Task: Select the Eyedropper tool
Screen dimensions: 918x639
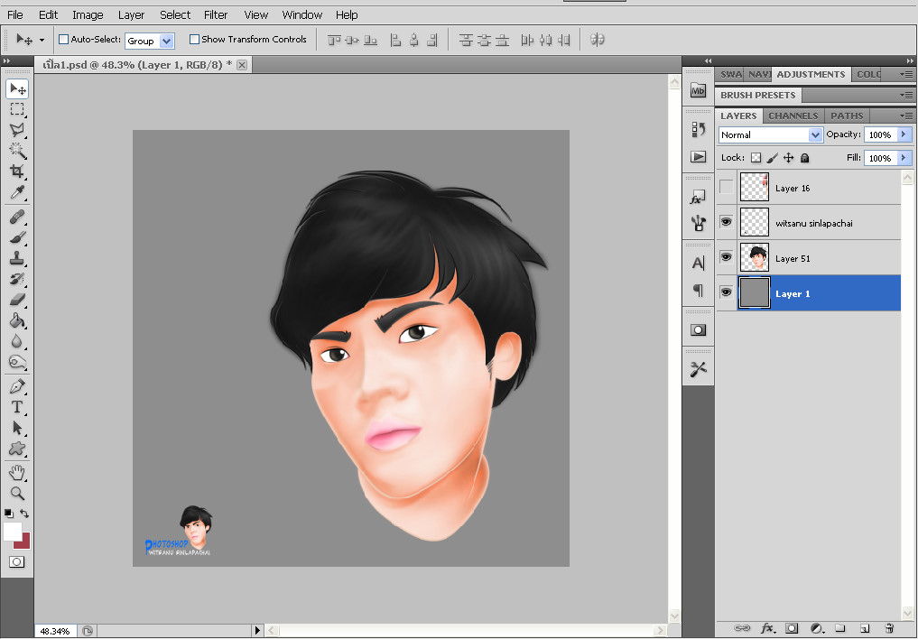Action: coord(16,193)
